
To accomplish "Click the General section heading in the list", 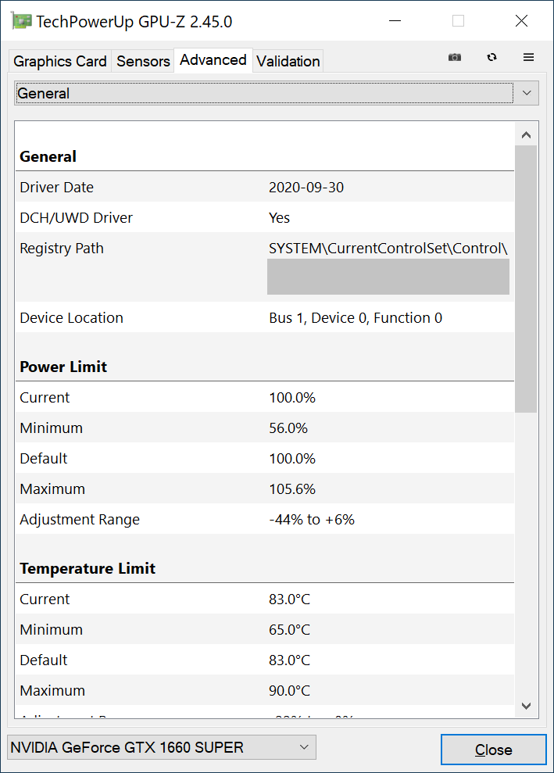I will tap(48, 157).
